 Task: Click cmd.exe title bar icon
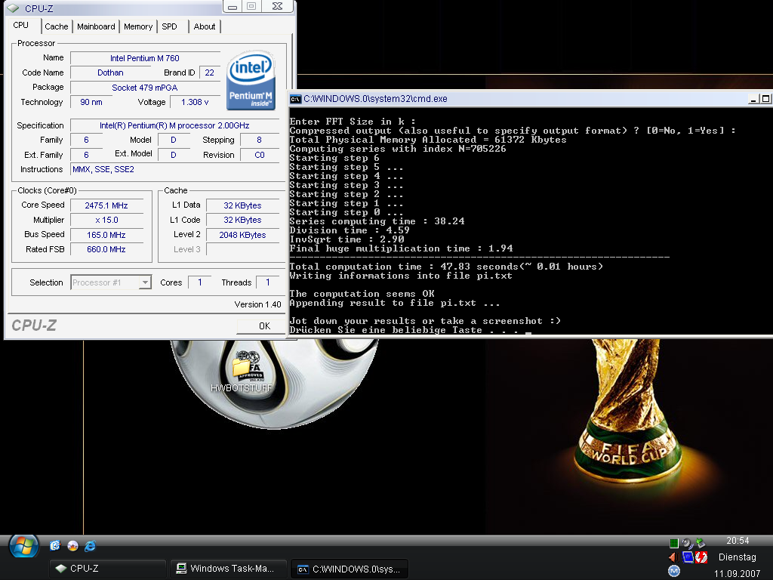click(295, 99)
